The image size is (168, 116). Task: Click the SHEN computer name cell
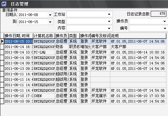coord(44,96)
